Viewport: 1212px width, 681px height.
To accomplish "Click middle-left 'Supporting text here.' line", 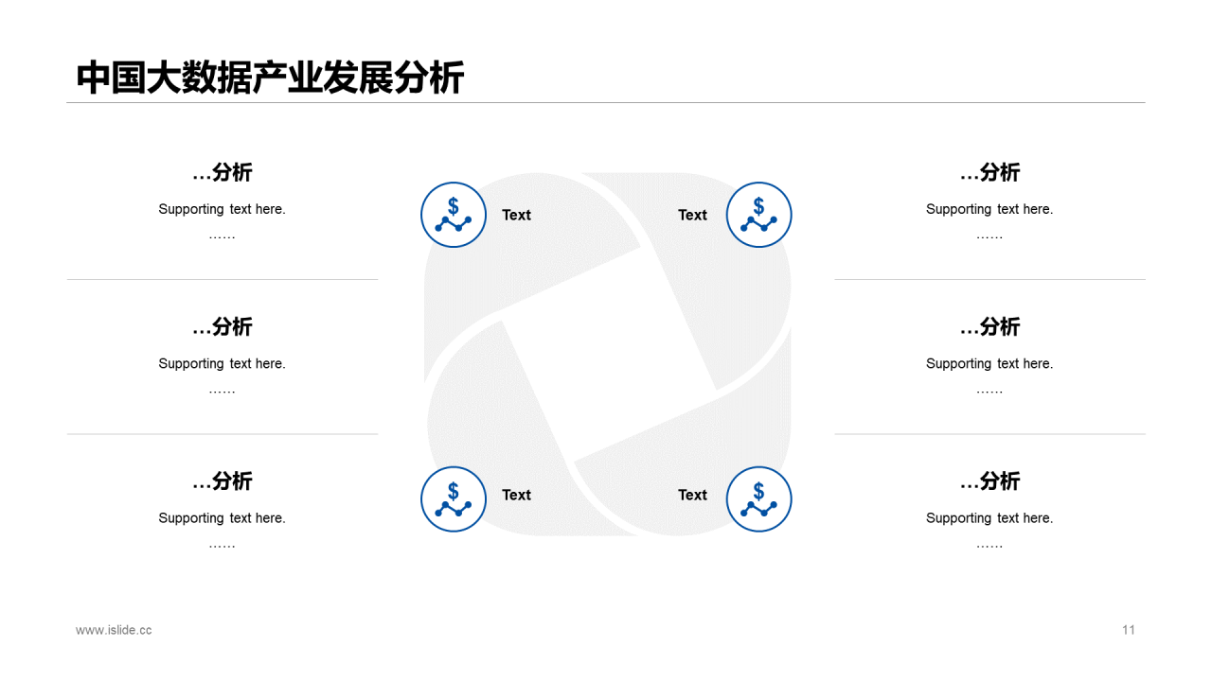I will (x=222, y=363).
